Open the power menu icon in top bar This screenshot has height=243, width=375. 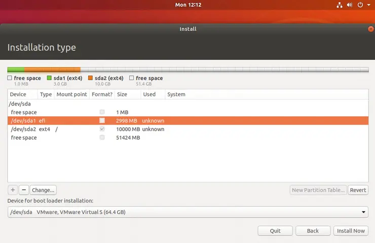(x=360, y=5)
